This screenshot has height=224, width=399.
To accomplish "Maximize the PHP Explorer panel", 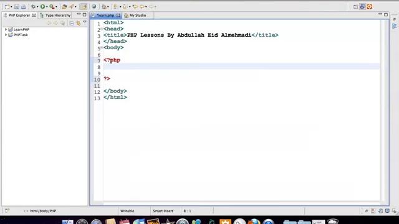I will (x=85, y=15).
